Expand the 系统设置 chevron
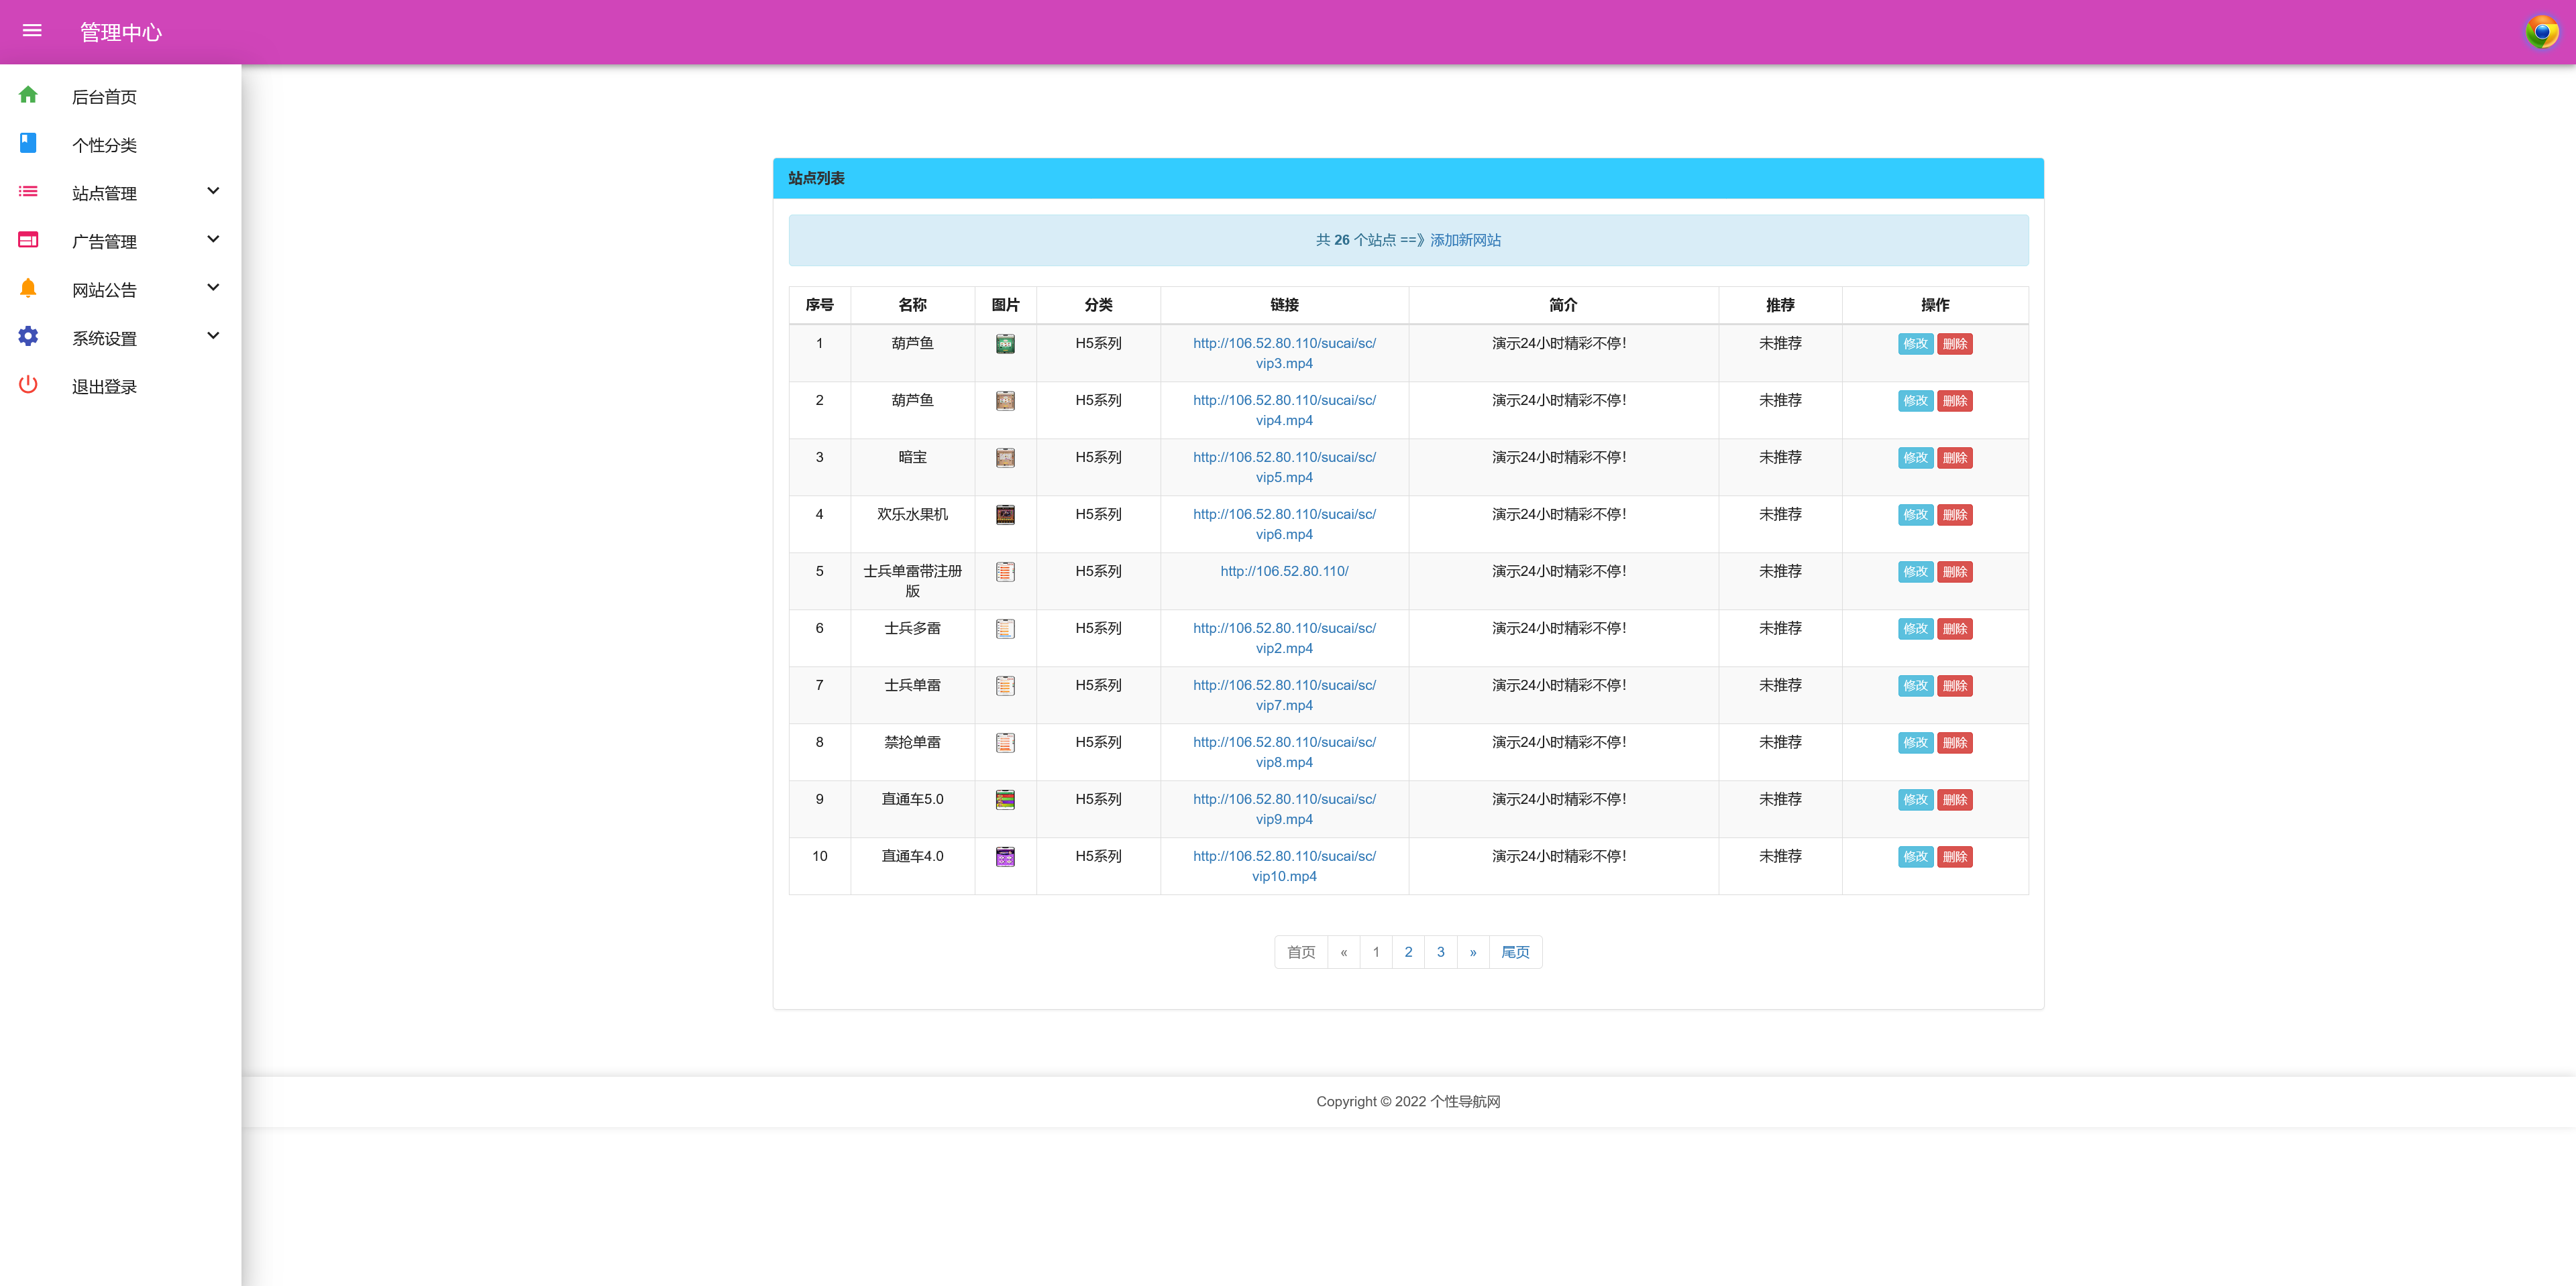This screenshot has height=1286, width=2576. point(213,337)
